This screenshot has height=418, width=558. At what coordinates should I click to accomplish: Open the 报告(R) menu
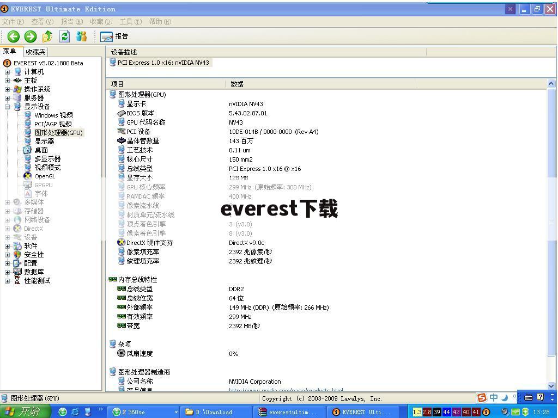coord(72,22)
